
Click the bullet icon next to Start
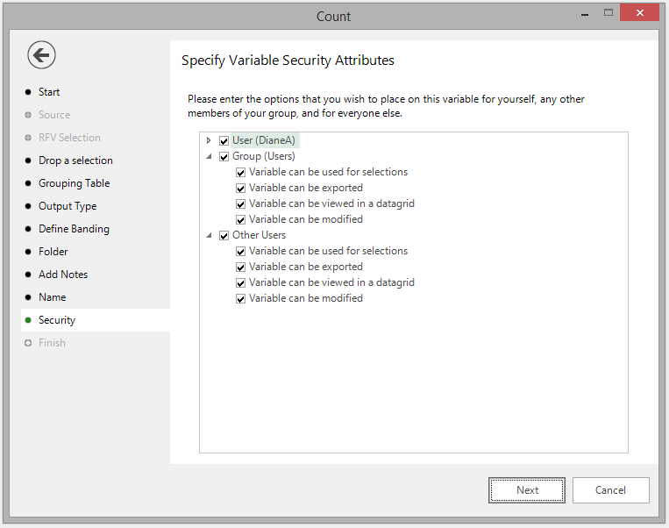[x=28, y=92]
